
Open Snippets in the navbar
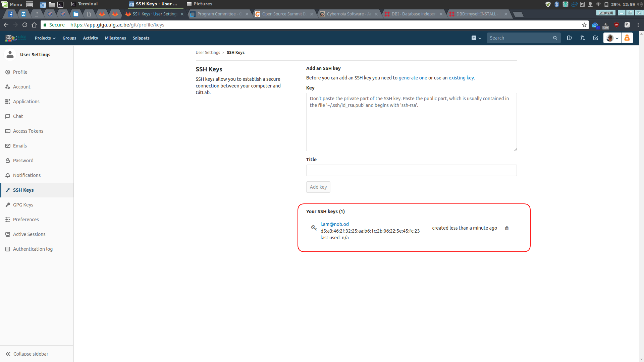(x=141, y=38)
